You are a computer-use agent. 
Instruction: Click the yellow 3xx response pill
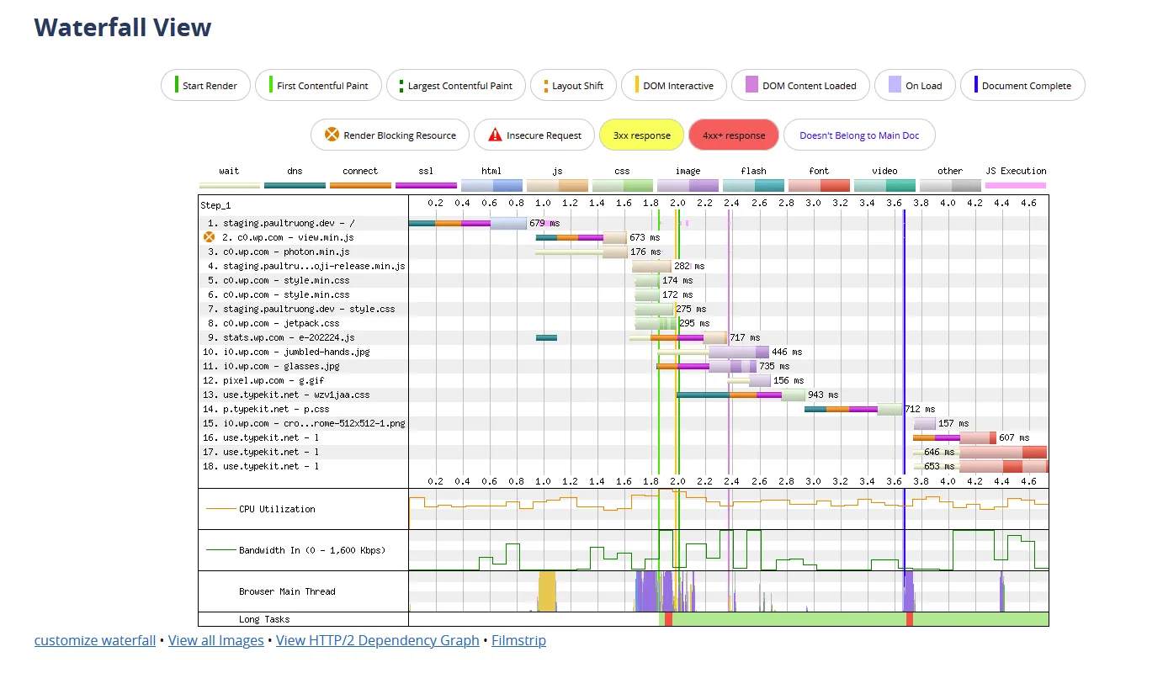click(x=641, y=135)
